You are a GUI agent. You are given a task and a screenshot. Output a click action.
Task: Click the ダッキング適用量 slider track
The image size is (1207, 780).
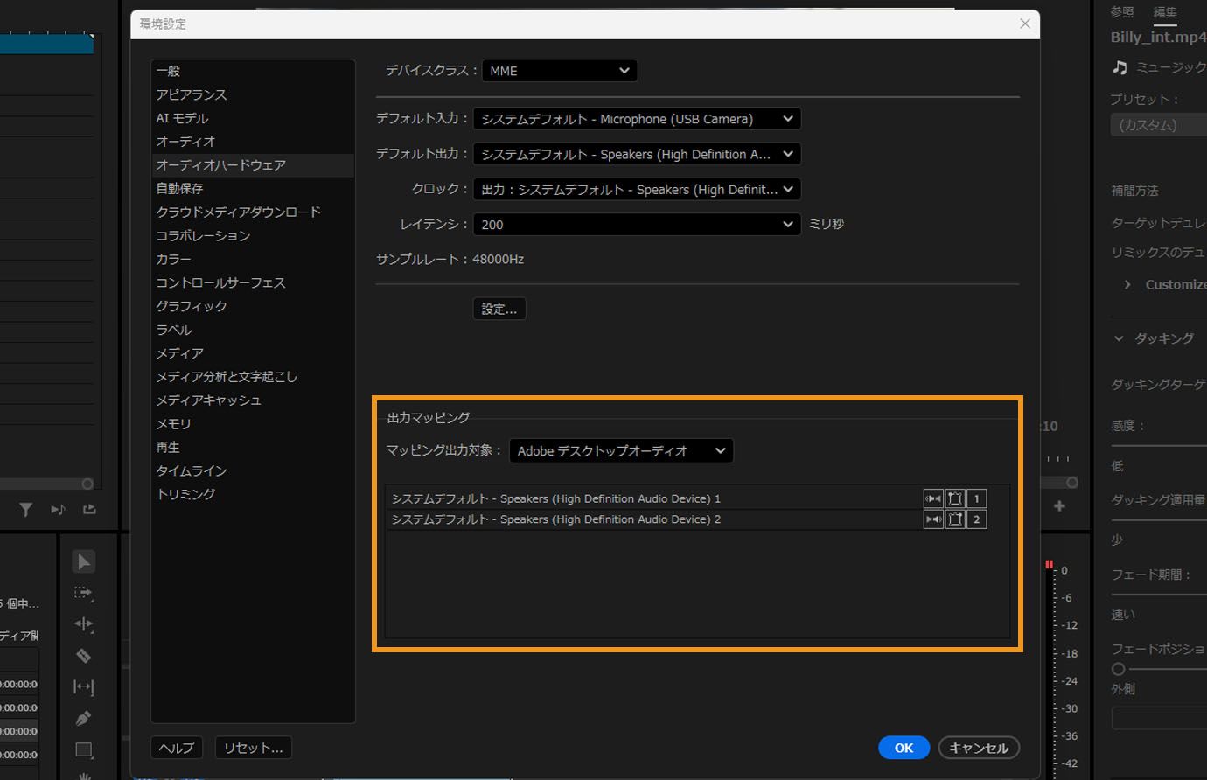pyautogui.click(x=1159, y=519)
